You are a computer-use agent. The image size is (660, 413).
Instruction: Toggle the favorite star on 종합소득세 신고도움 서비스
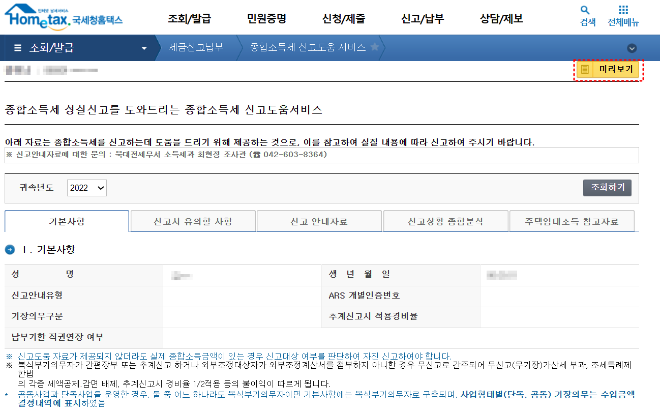pyautogui.click(x=375, y=48)
